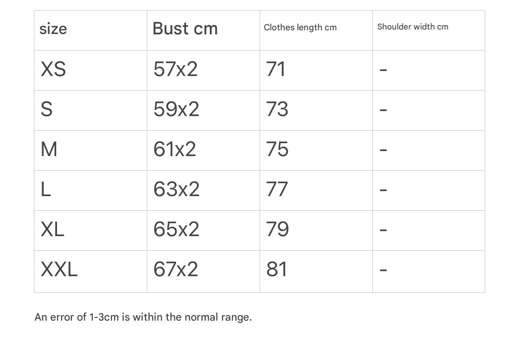Select the shoulder width dash for XL
518x353 pixels.
(383, 230)
